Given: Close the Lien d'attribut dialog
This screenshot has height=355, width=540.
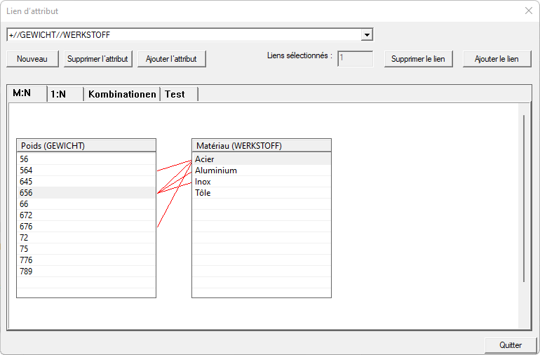Looking at the screenshot, I should pos(529,11).
